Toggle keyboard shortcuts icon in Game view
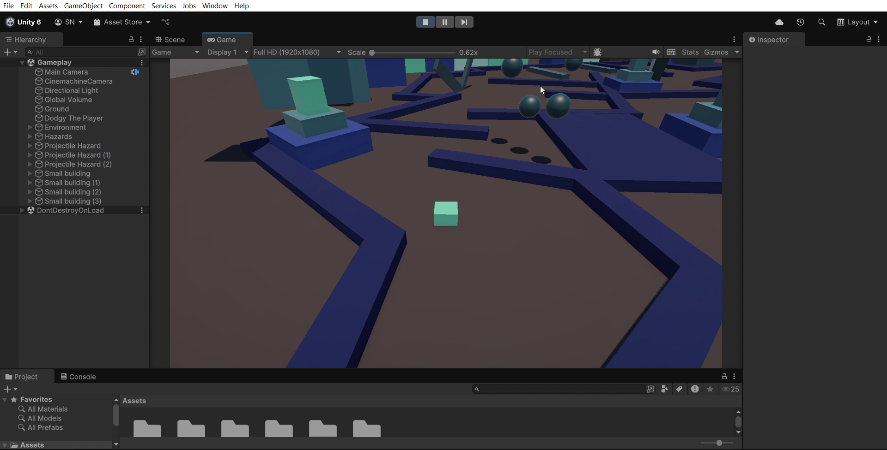Screen dimensions: 887x450 click(x=671, y=52)
